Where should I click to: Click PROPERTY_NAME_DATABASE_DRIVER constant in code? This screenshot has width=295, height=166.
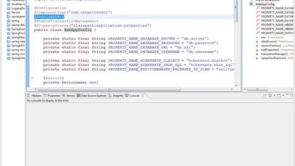tap(142, 39)
